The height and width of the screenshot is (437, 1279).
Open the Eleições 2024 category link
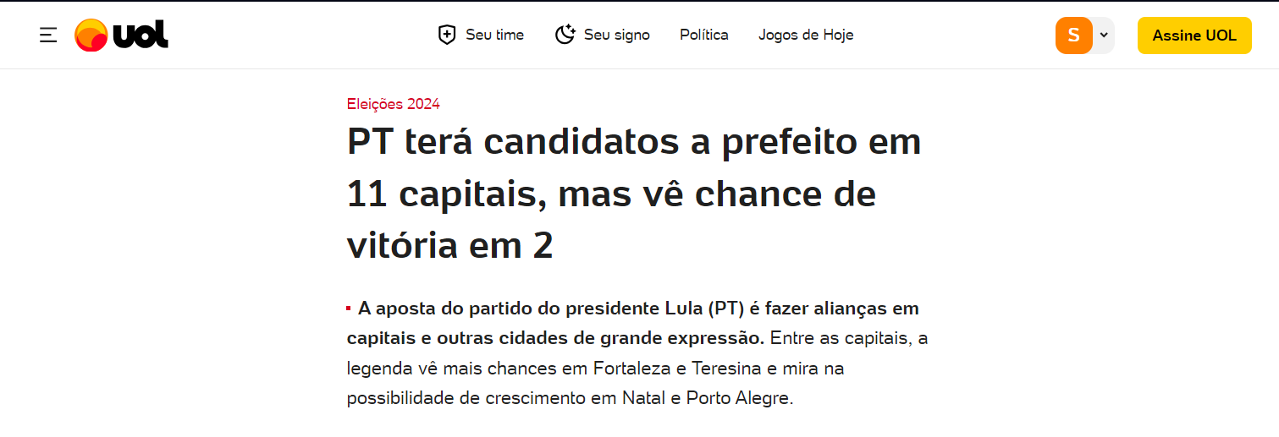[x=393, y=104]
